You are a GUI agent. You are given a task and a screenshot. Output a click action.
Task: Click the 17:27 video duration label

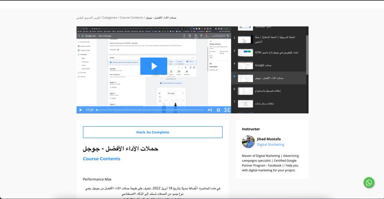pyautogui.click(x=90, y=110)
